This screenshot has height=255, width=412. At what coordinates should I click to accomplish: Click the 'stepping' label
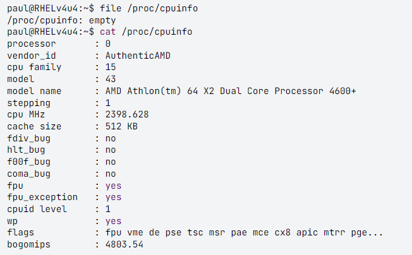pos(28,103)
